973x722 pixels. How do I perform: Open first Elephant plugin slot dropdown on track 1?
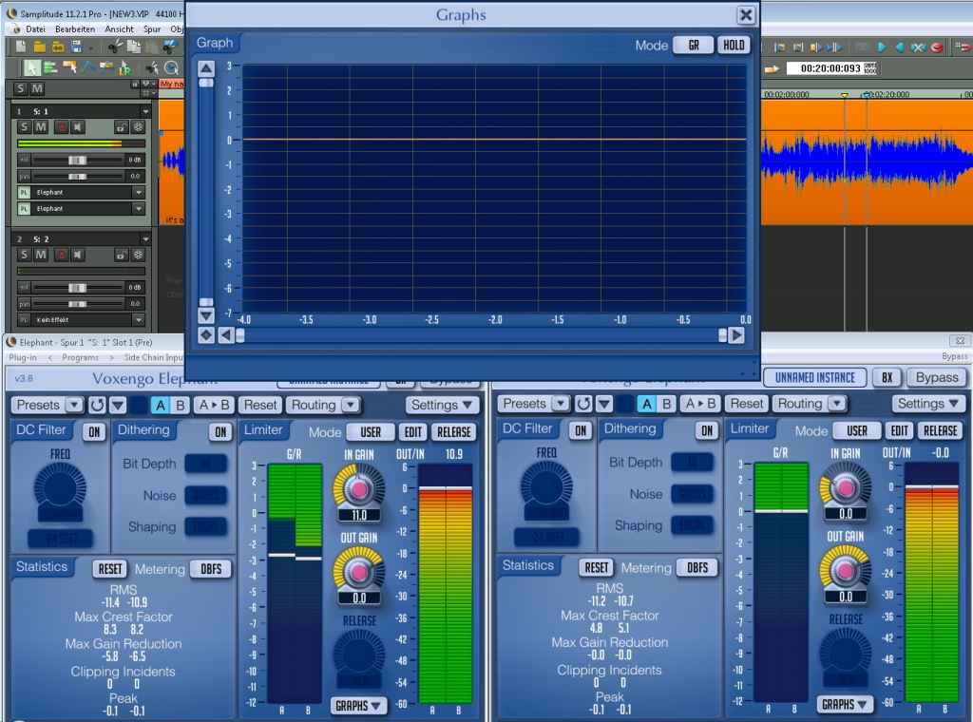click(139, 193)
